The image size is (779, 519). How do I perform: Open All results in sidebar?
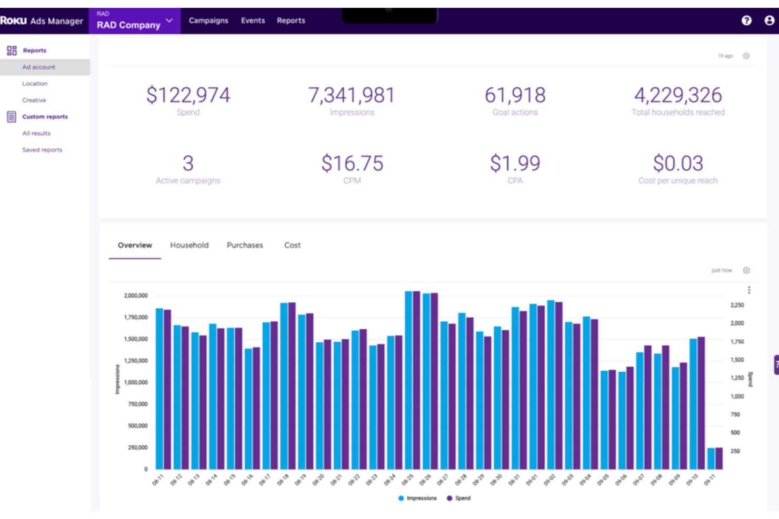[36, 133]
